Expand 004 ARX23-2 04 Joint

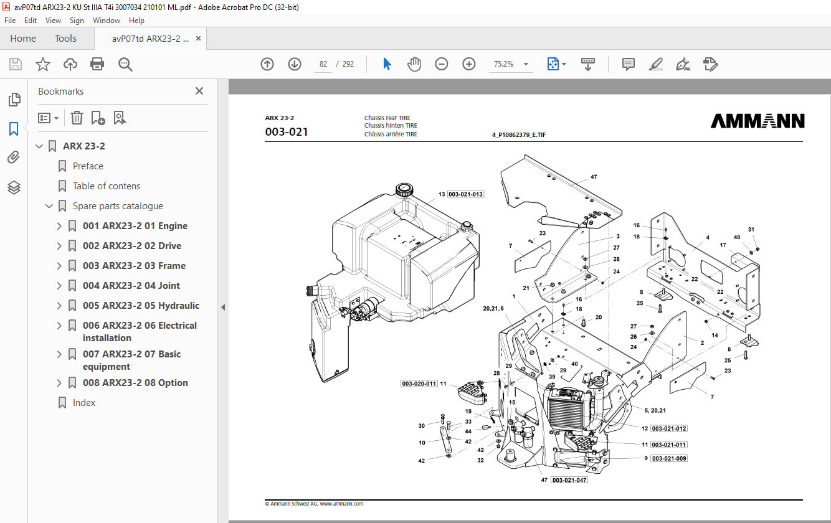pyautogui.click(x=59, y=286)
